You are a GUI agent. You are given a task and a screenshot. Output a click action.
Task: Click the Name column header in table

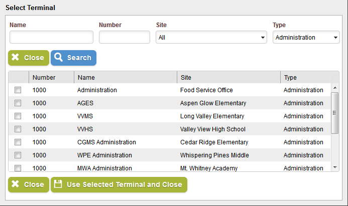(126, 77)
